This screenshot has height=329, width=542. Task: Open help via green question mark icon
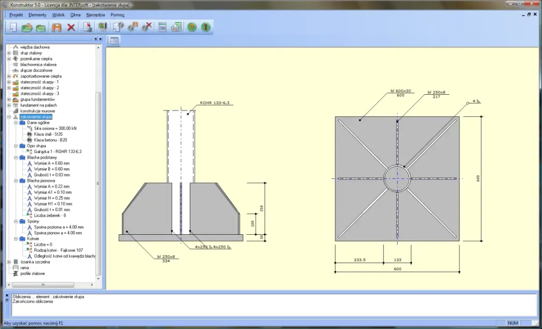click(192, 27)
